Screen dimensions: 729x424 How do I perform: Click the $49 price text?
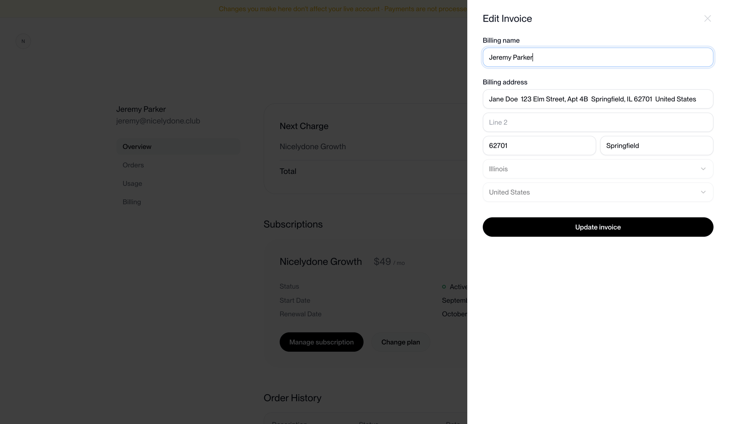click(382, 261)
